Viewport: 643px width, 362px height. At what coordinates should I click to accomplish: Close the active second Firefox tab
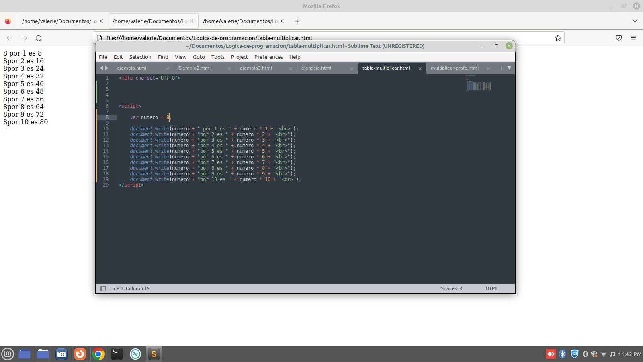click(x=192, y=21)
